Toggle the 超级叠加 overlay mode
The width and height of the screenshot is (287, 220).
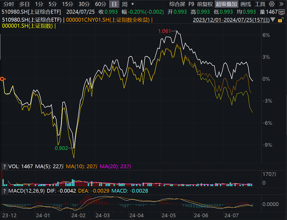226,4
